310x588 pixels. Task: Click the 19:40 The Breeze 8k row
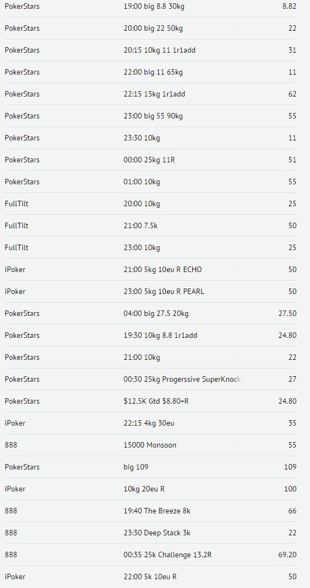(151, 511)
